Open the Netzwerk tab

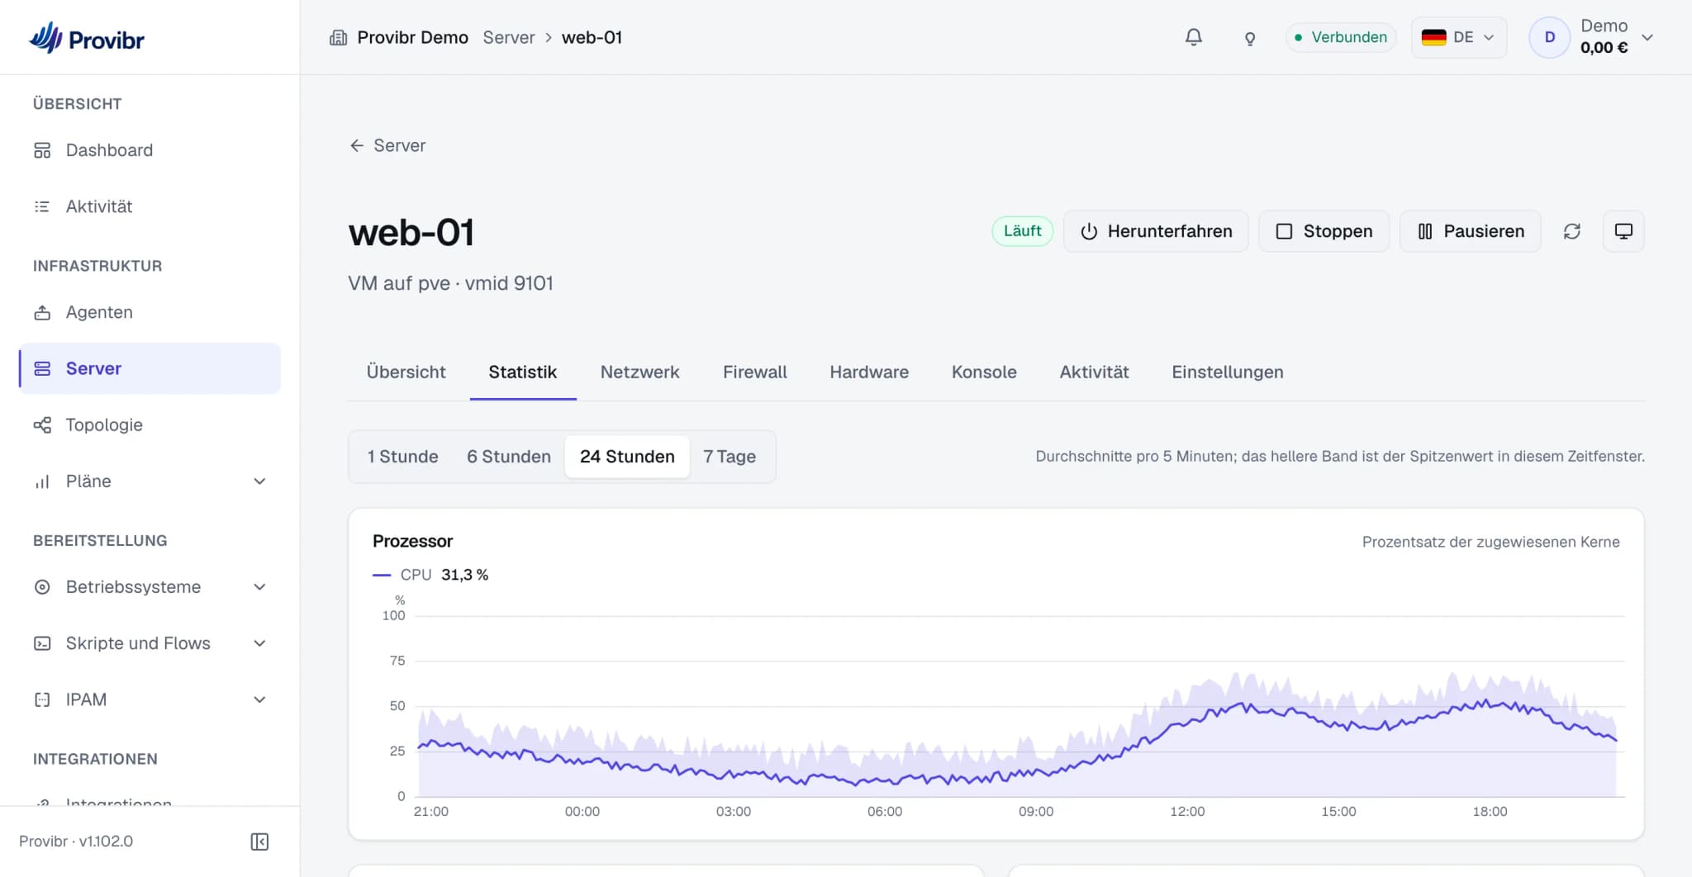639,372
